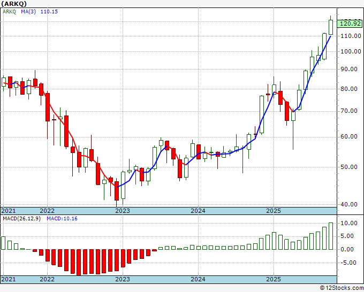This screenshot has height=292, width=364.
Task: Click 2023 on the MACD panel time axis
Action: [x=123, y=279]
